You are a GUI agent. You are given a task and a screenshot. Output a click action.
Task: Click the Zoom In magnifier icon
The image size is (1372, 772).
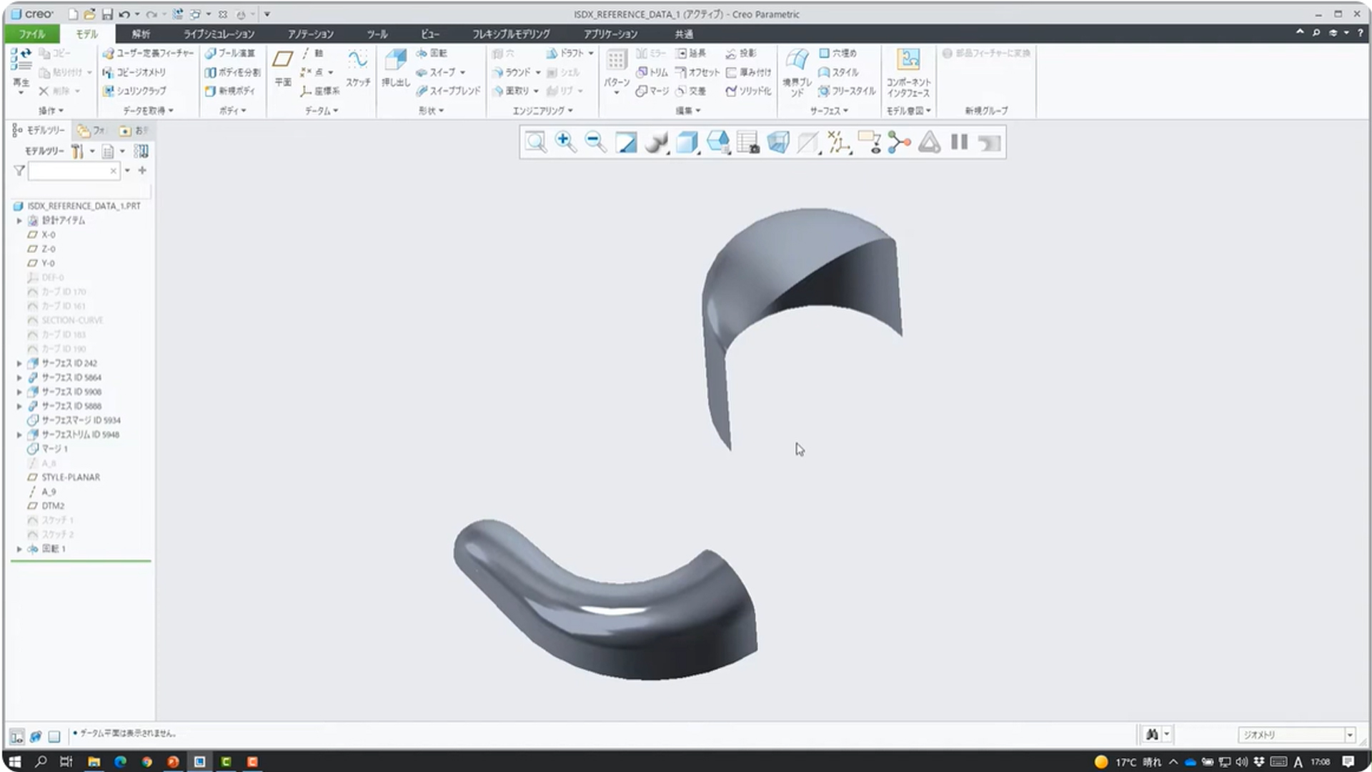tap(565, 142)
